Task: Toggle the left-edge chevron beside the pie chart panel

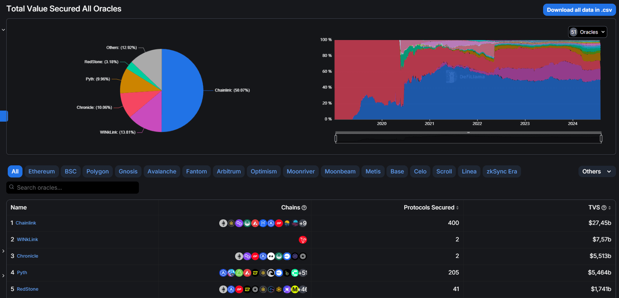Action: pos(3,30)
